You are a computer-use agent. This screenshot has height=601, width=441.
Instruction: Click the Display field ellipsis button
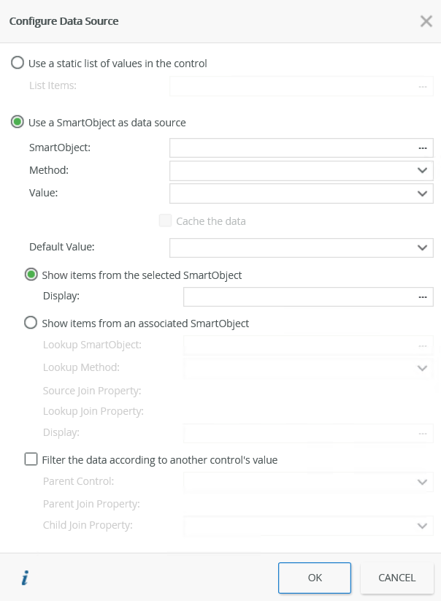[422, 297]
